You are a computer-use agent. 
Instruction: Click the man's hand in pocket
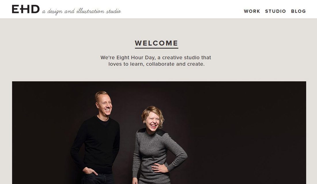point(90,171)
